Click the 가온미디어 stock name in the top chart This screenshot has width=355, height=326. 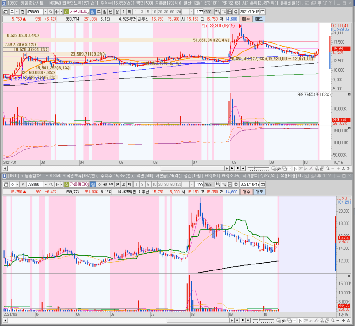coord(79,12)
